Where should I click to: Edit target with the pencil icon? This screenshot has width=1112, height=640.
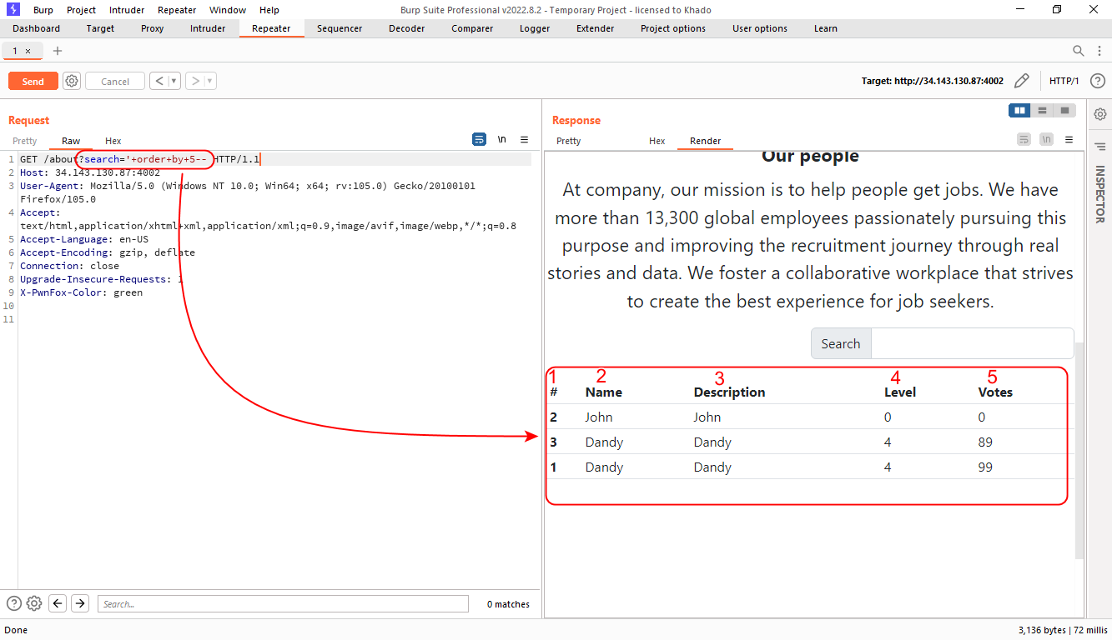pos(1021,81)
